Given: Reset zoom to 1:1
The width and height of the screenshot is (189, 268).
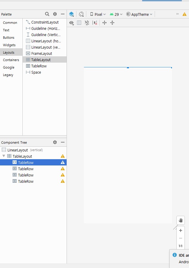Looking at the screenshot, I should tap(181, 246).
